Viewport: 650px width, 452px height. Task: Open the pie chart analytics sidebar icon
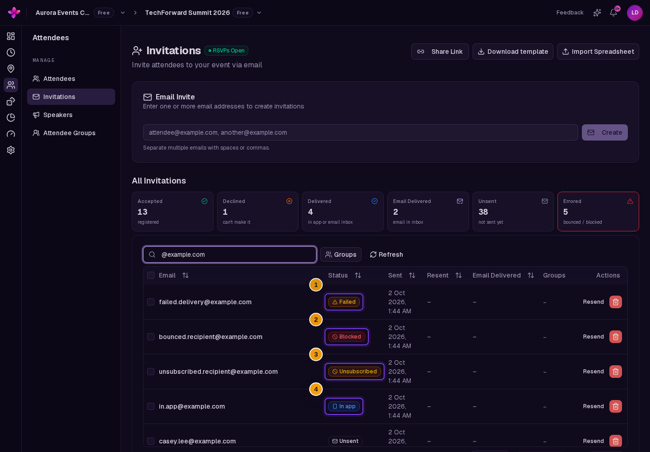click(x=11, y=118)
